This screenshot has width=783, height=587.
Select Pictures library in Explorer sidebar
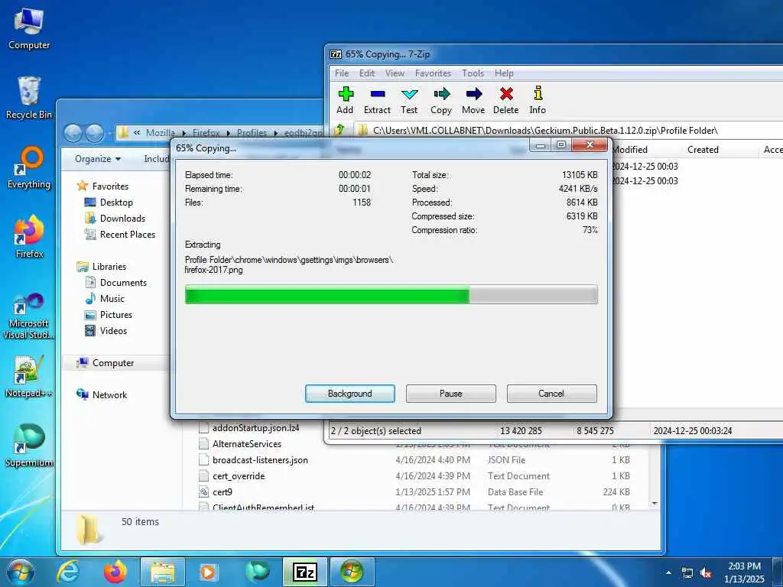click(x=116, y=314)
